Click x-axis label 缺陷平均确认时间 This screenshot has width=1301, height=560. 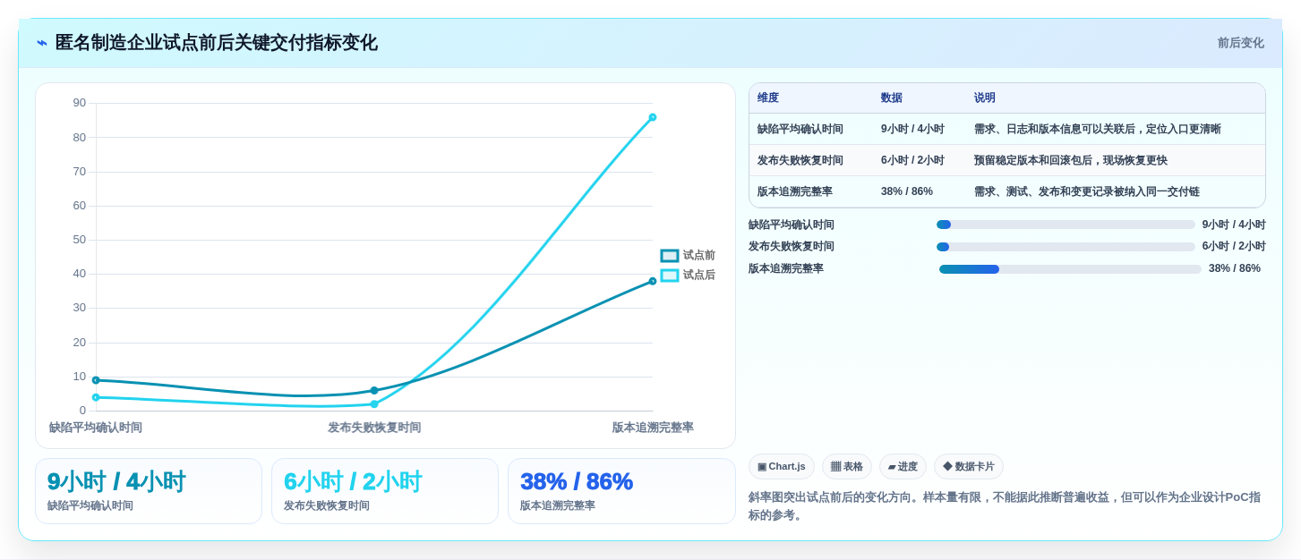[x=96, y=428]
